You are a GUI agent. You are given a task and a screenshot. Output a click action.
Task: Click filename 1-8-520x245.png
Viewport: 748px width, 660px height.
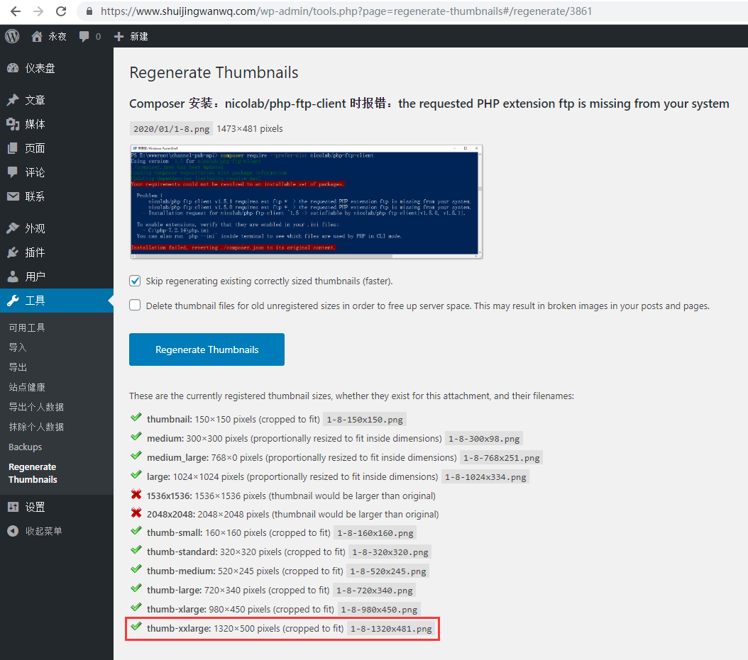click(x=387, y=571)
